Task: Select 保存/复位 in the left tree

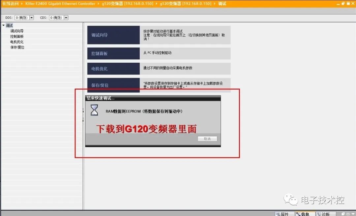Action: pyautogui.click(x=17, y=47)
